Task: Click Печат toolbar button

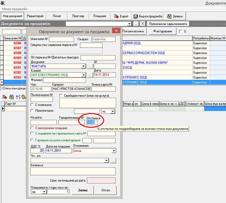Action: coord(57,16)
